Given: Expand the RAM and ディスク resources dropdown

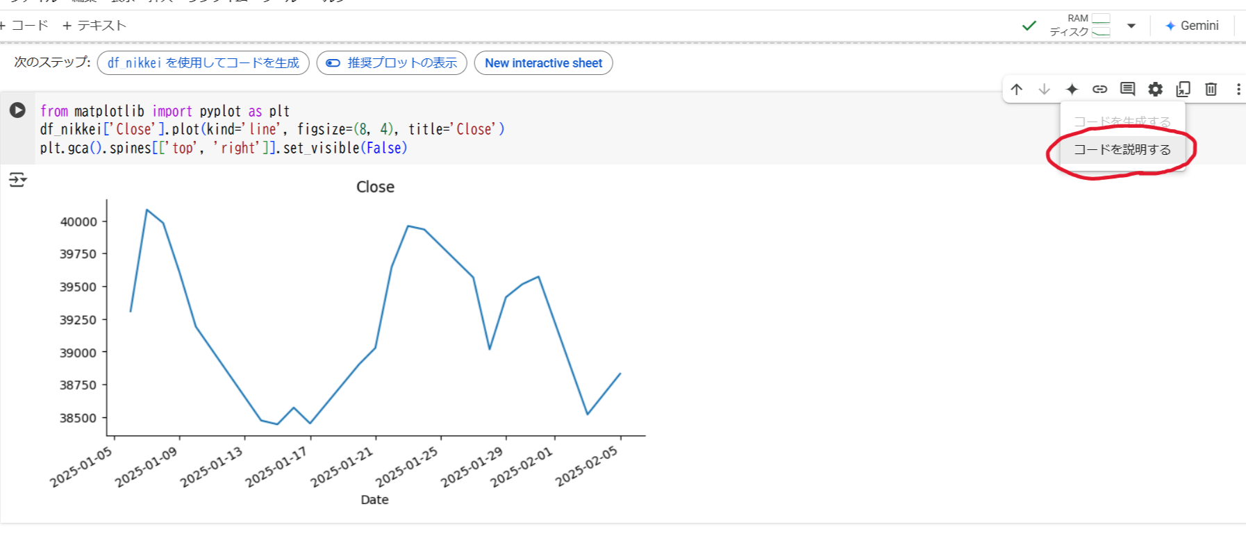Looking at the screenshot, I should tap(1131, 25).
